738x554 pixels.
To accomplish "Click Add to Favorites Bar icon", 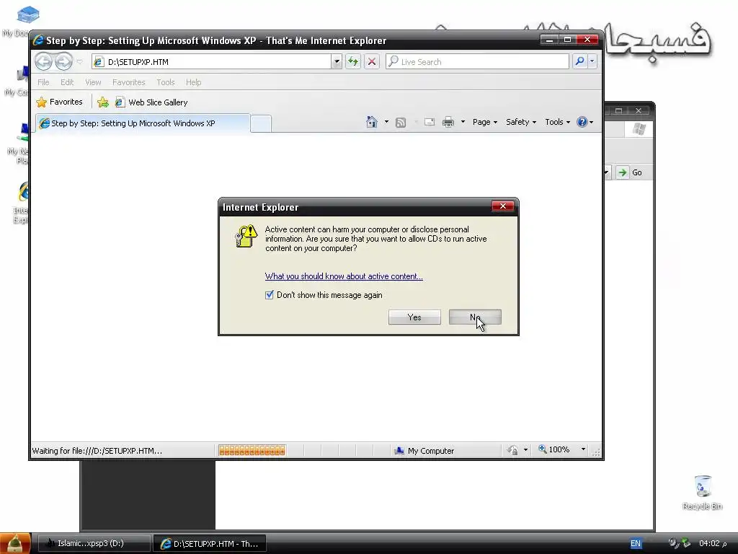I will click(x=102, y=102).
